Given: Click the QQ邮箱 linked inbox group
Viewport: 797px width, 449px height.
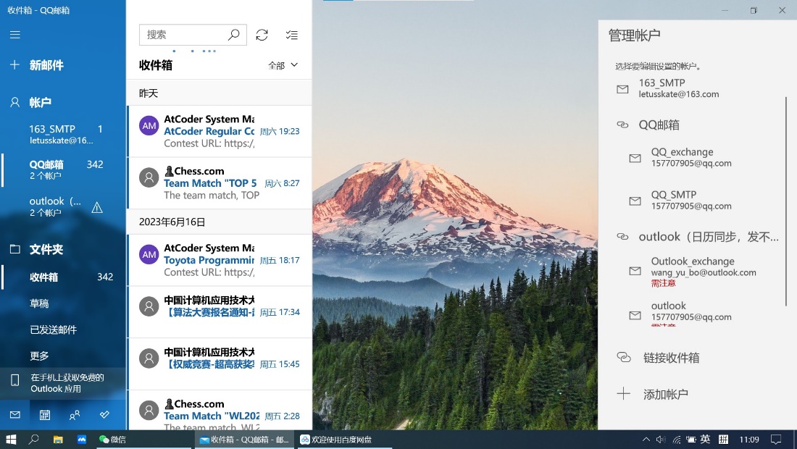Looking at the screenshot, I should [x=691, y=125].
